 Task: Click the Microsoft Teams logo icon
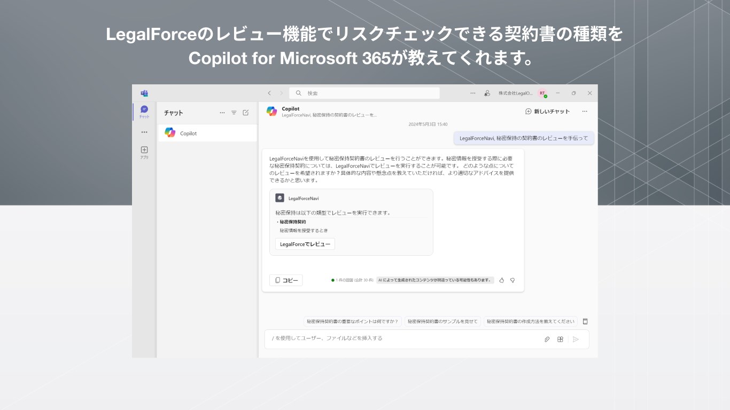pyautogui.click(x=144, y=93)
